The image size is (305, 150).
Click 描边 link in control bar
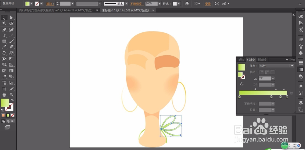click(x=50, y=4)
